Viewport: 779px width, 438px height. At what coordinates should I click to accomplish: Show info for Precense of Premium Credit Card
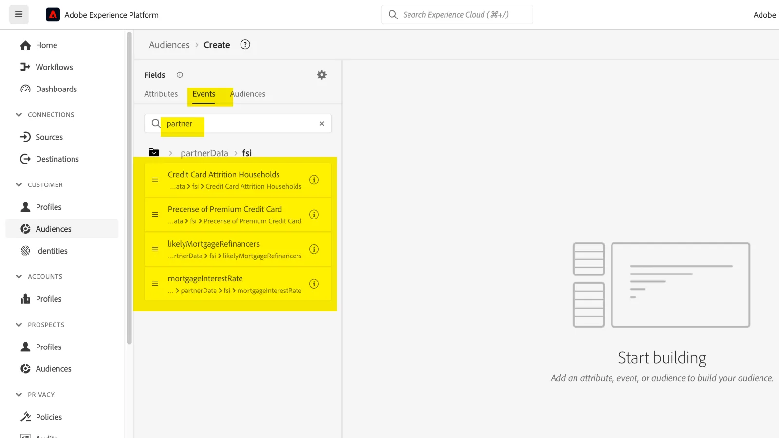tap(314, 215)
